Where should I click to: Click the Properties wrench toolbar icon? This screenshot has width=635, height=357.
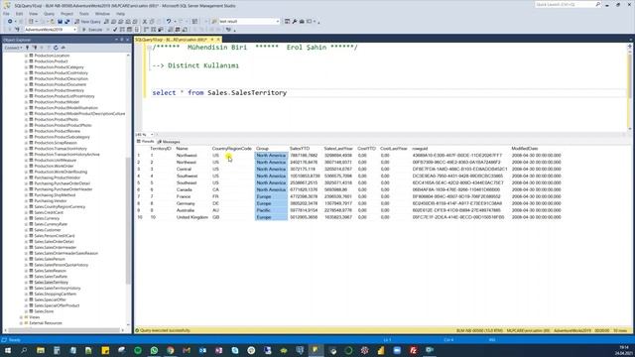point(295,22)
